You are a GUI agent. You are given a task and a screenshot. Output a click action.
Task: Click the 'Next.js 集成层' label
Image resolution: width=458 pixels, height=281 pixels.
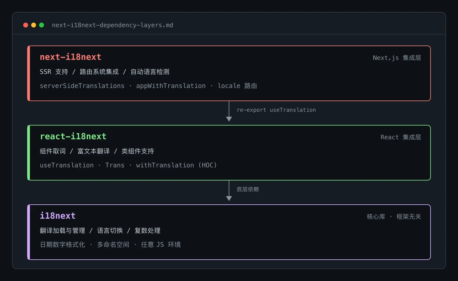point(397,58)
